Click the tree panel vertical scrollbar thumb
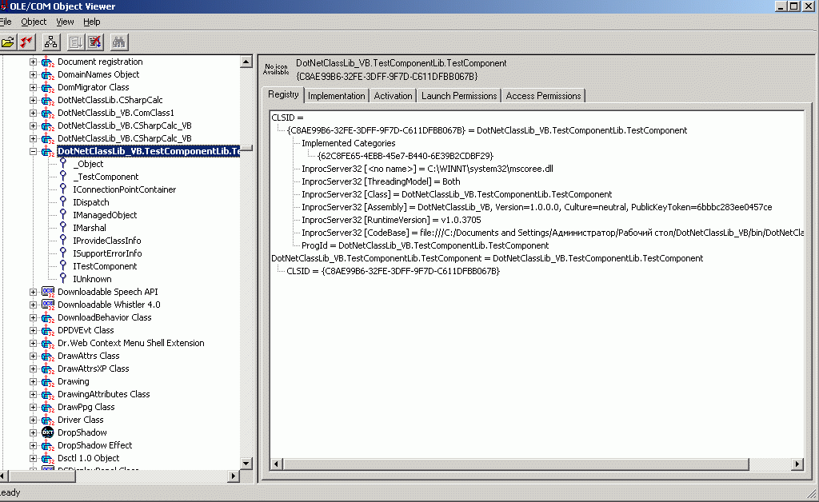The image size is (819, 502). click(246, 148)
